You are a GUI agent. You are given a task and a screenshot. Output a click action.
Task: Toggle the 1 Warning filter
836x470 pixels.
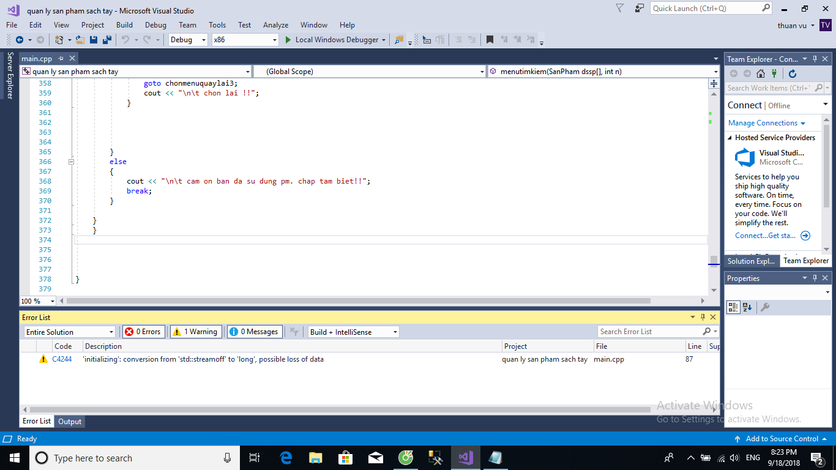pos(196,332)
